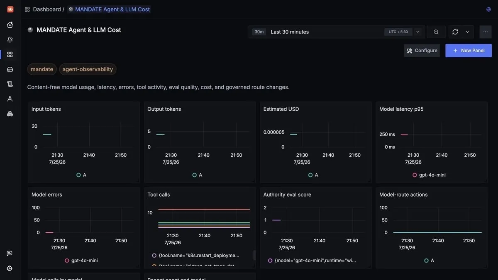
Task: Click the Tool calls legend scrollbar
Action: 254,255
